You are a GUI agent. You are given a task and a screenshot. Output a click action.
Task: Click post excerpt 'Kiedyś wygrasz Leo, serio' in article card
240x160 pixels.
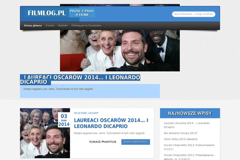pyautogui.click(x=109, y=133)
